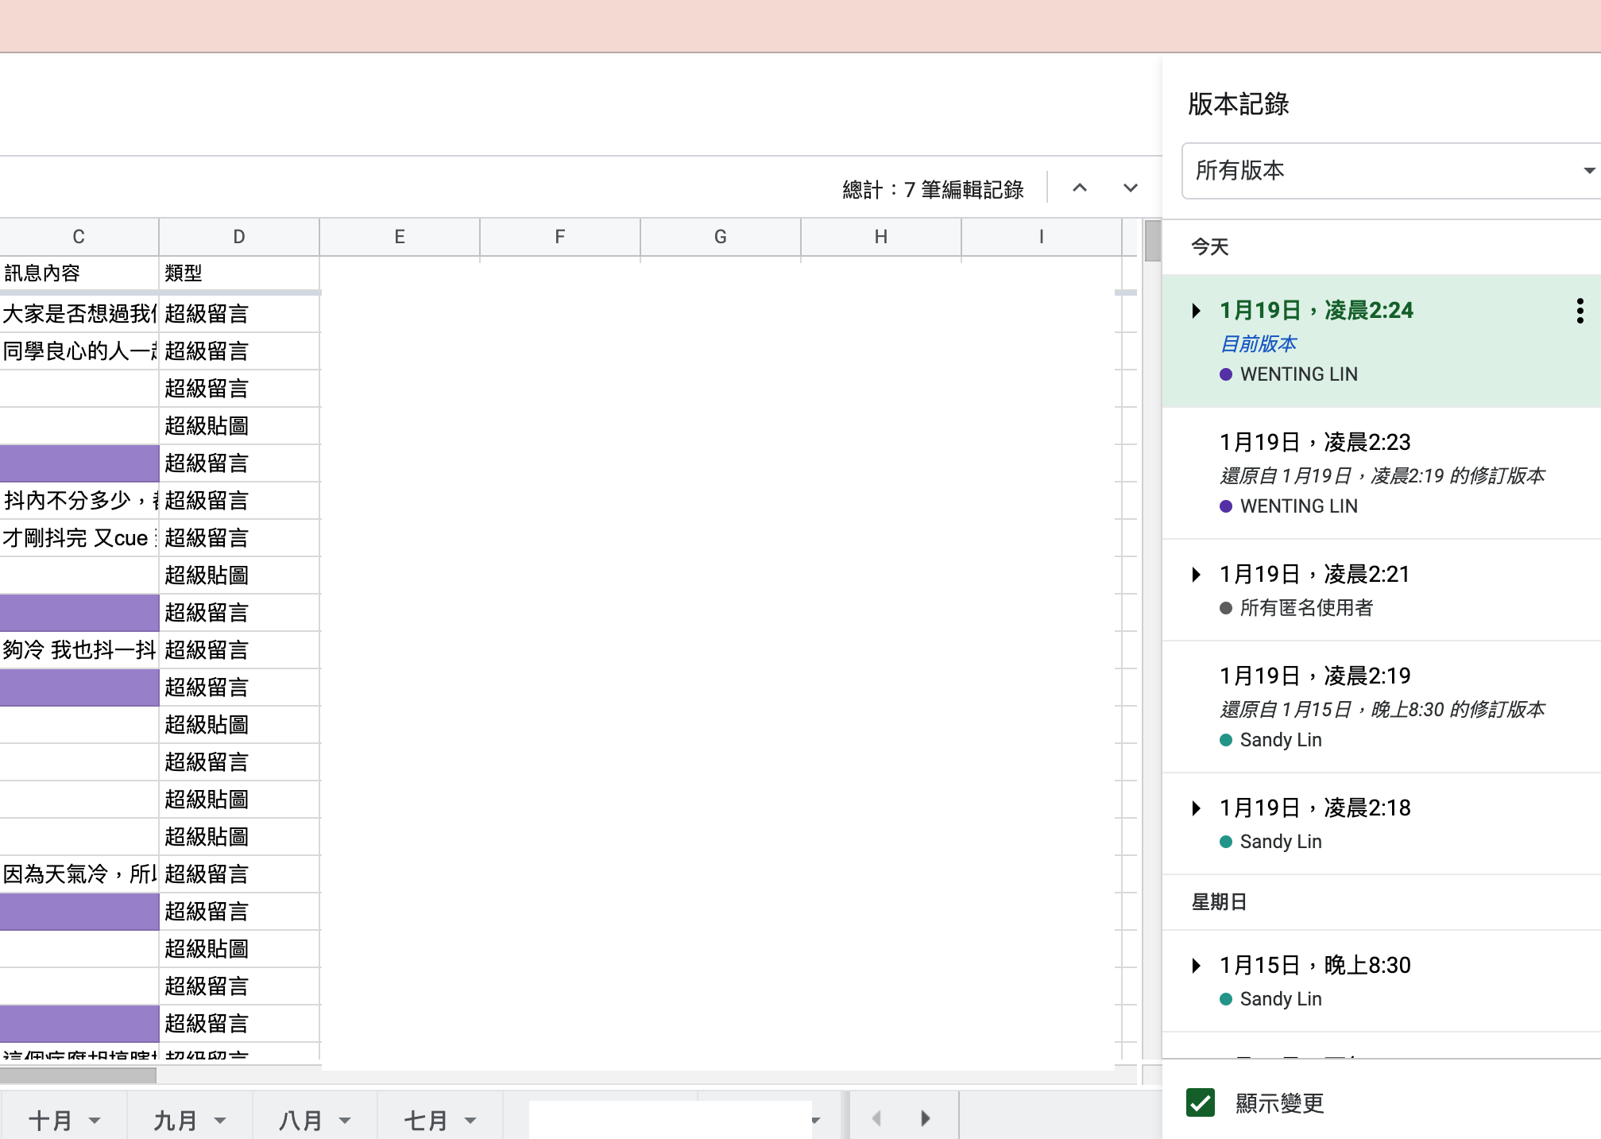Click the 星期日 section heading

[x=1219, y=902]
